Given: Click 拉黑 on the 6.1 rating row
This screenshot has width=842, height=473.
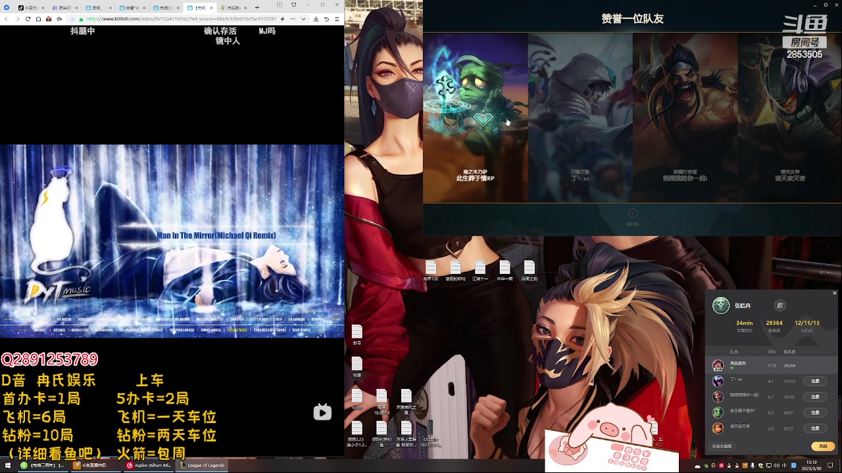Looking at the screenshot, I should pyautogui.click(x=815, y=397).
